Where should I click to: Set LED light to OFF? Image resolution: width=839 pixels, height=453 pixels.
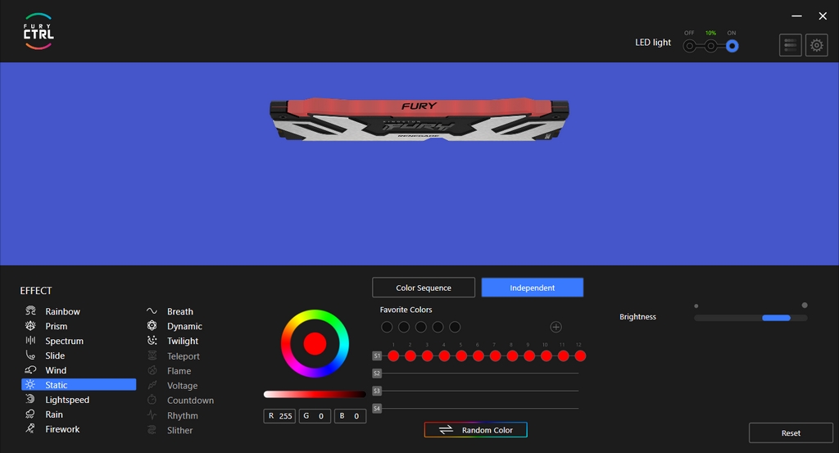point(690,47)
